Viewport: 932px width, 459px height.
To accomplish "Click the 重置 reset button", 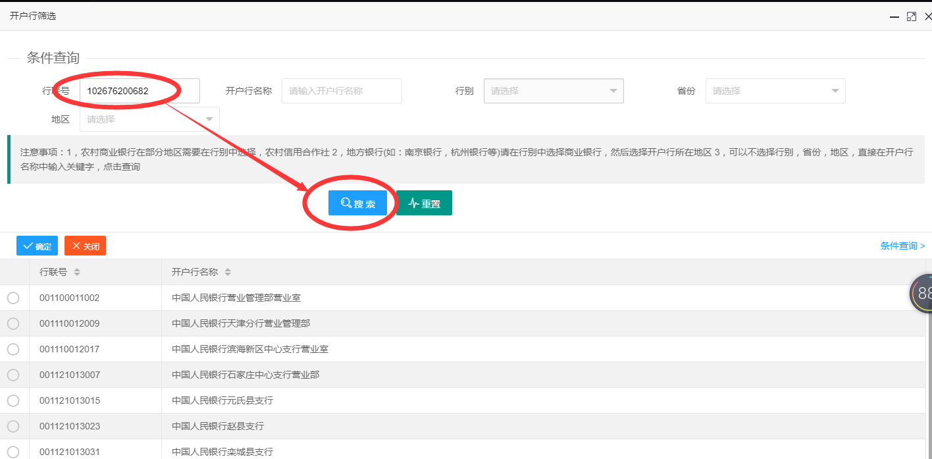I will (x=424, y=203).
